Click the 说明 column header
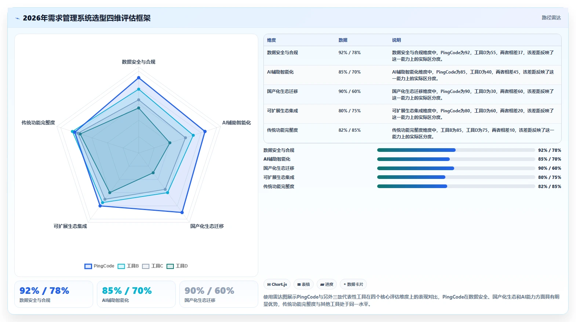This screenshot has width=576, height=322. tap(397, 40)
